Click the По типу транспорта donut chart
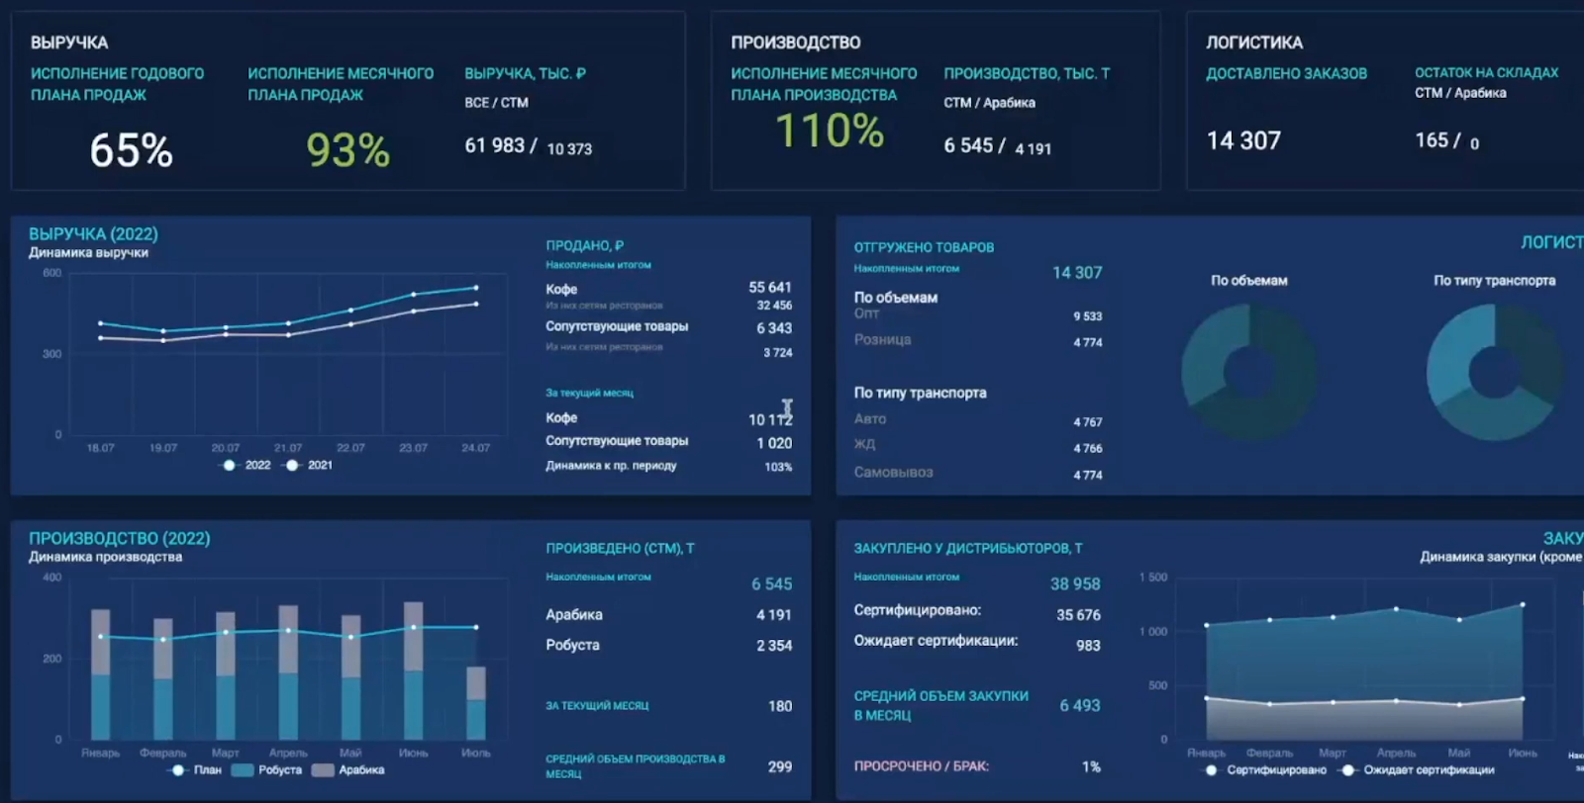The height and width of the screenshot is (803, 1584). (1493, 372)
